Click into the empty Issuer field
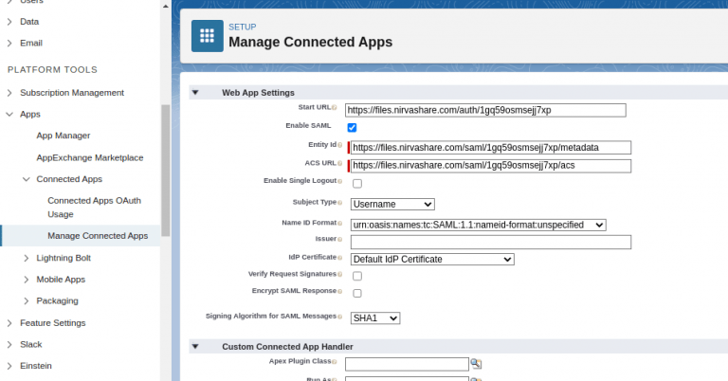 [491, 242]
